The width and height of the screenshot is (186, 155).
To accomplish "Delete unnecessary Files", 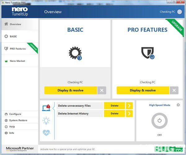I will click(114, 106).
